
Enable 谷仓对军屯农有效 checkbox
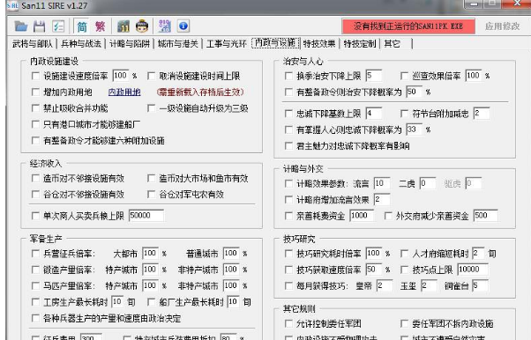tap(152, 195)
